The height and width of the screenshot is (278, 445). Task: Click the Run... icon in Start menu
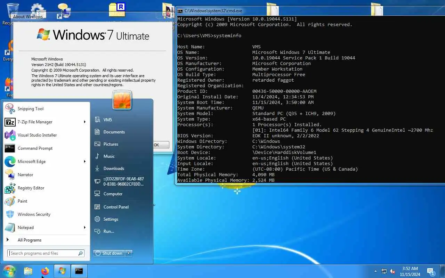97,231
